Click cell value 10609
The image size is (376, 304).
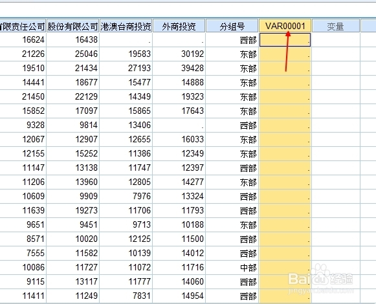pyautogui.click(x=34, y=196)
